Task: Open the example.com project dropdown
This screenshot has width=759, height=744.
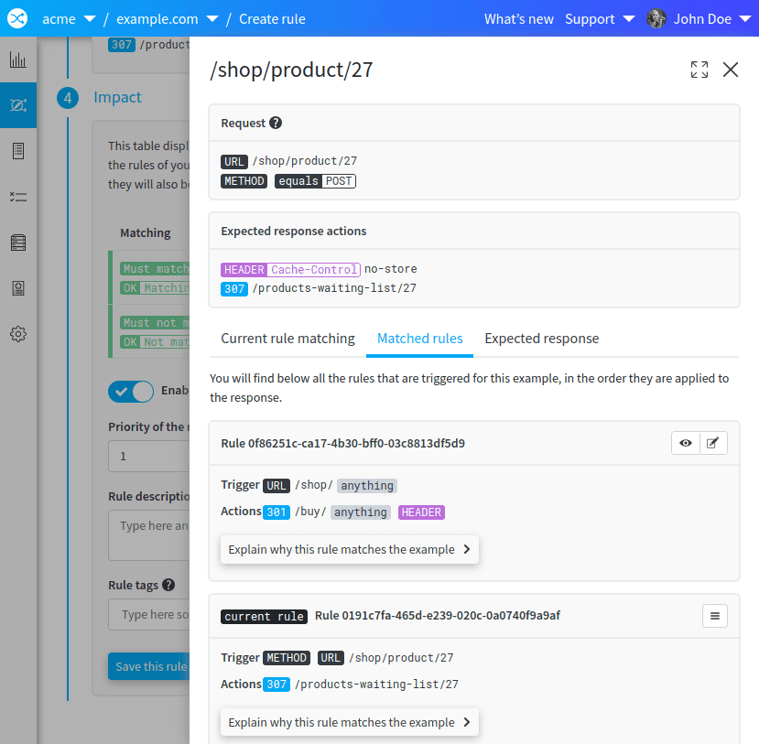Action: click(167, 19)
